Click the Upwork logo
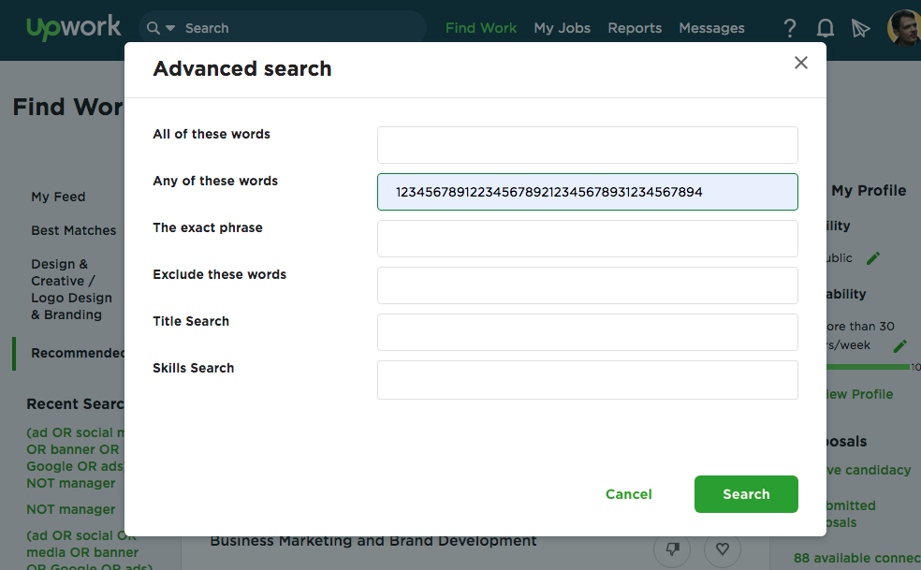The width and height of the screenshot is (921, 570). 73,27
